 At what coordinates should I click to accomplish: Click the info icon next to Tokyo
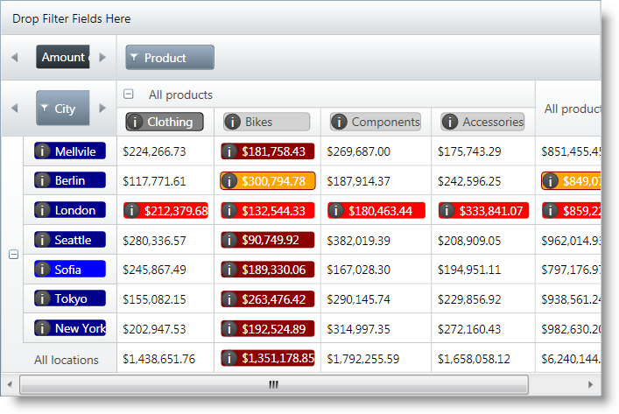point(43,298)
